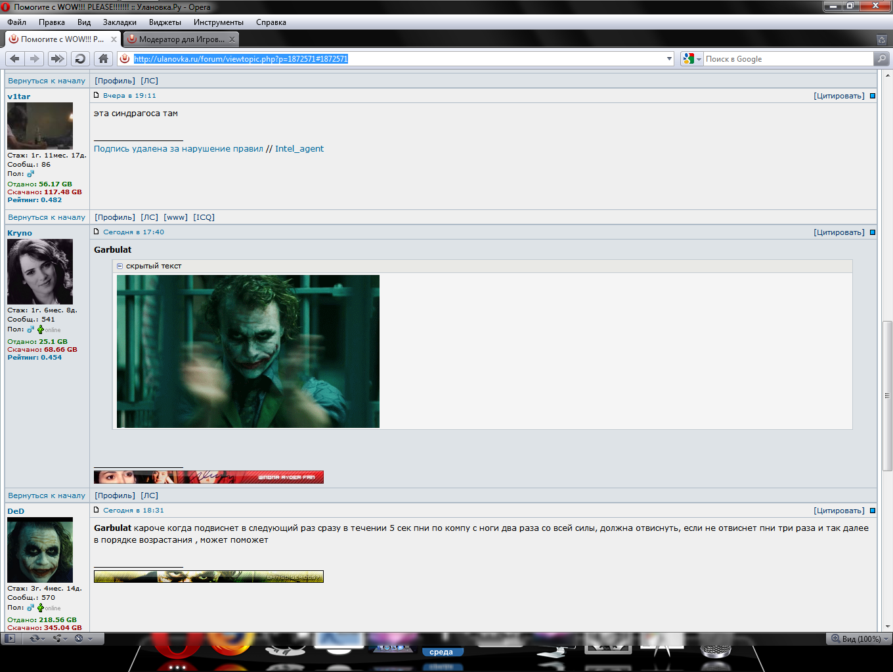Open the "Вид (100%)" zoom dropdown
The height and width of the screenshot is (672, 893).
(860, 639)
